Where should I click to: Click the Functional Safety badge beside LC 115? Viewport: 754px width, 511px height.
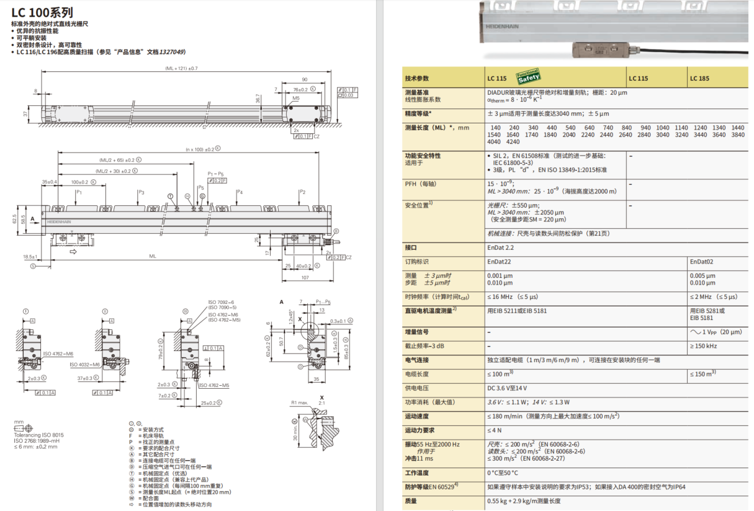click(527, 76)
